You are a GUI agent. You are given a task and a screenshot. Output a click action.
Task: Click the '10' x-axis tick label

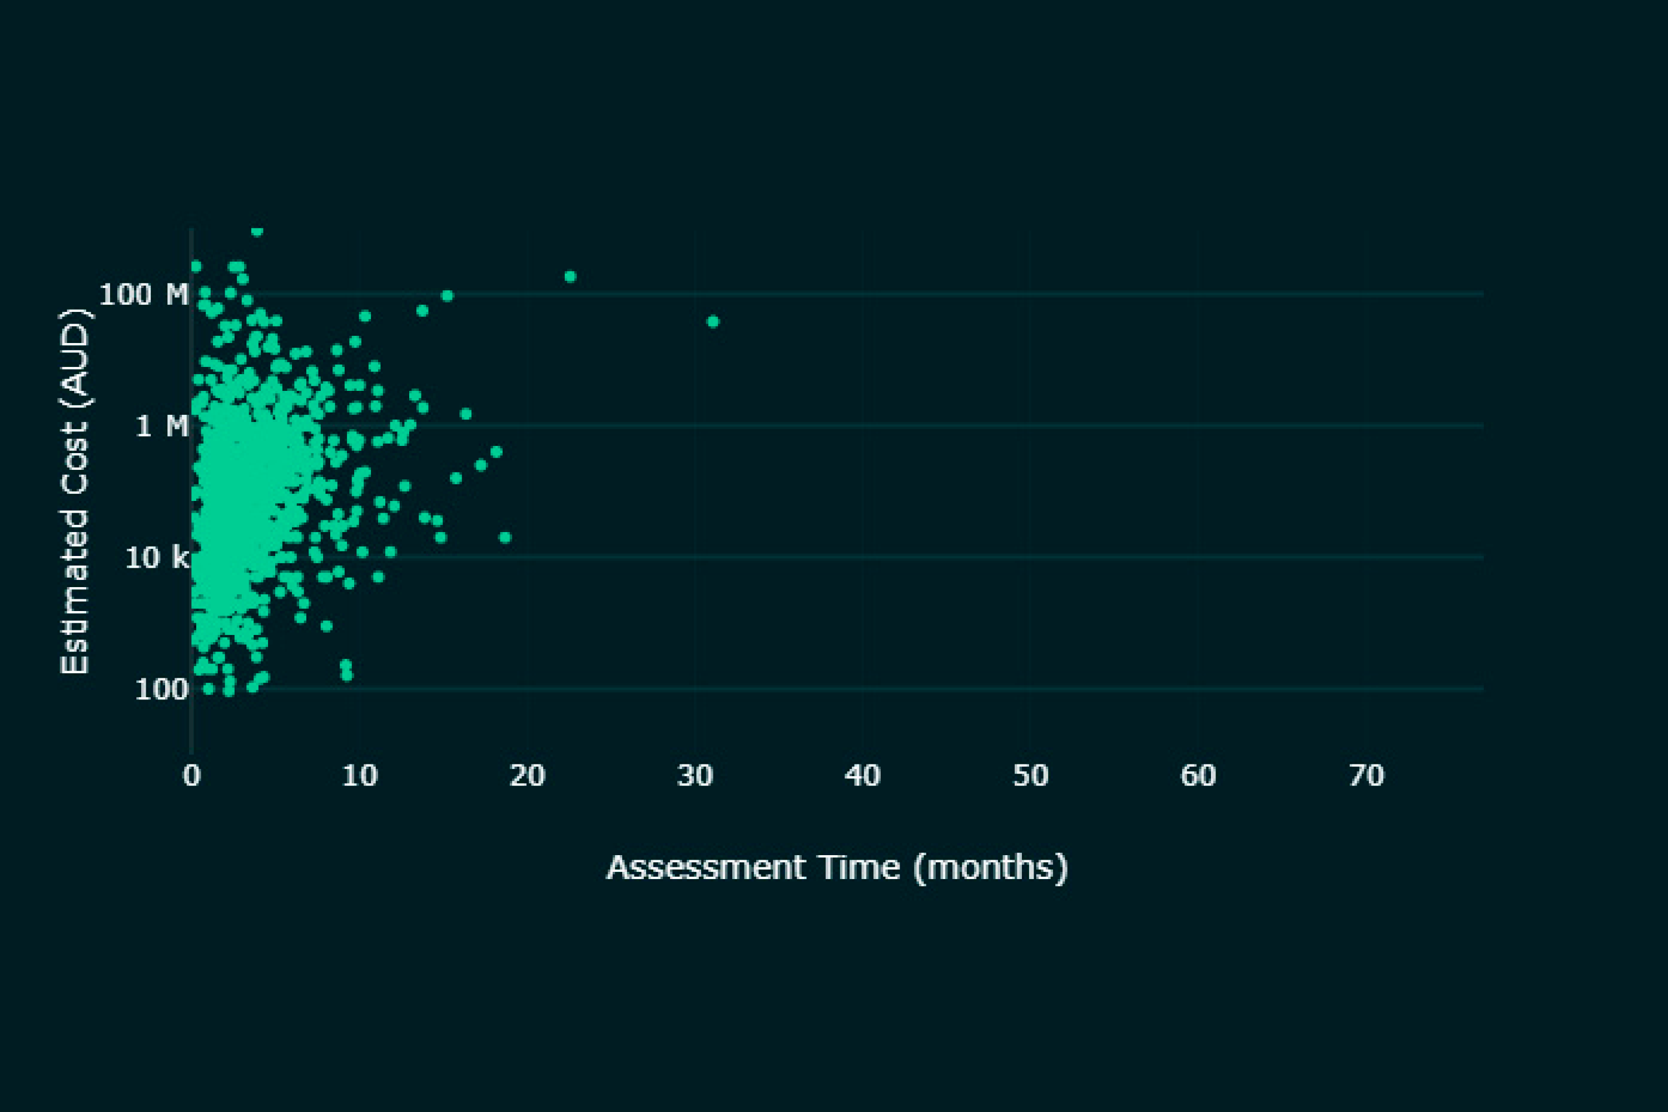[360, 776]
